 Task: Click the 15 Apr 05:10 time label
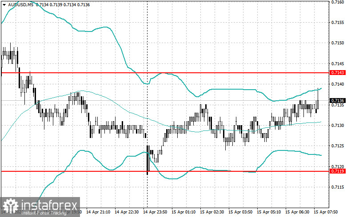(269, 212)
